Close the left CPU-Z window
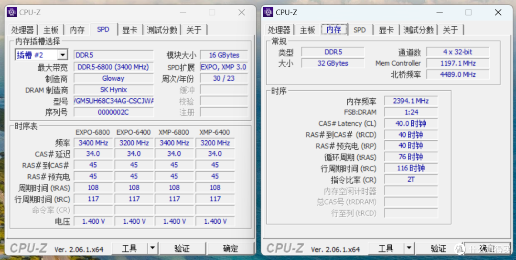The height and width of the screenshot is (260, 516). pos(242,12)
